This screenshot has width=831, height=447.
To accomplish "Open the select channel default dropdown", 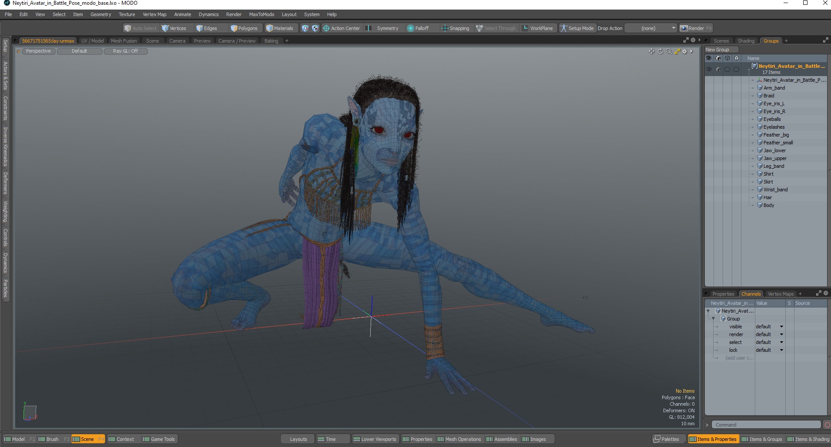I will click(769, 342).
